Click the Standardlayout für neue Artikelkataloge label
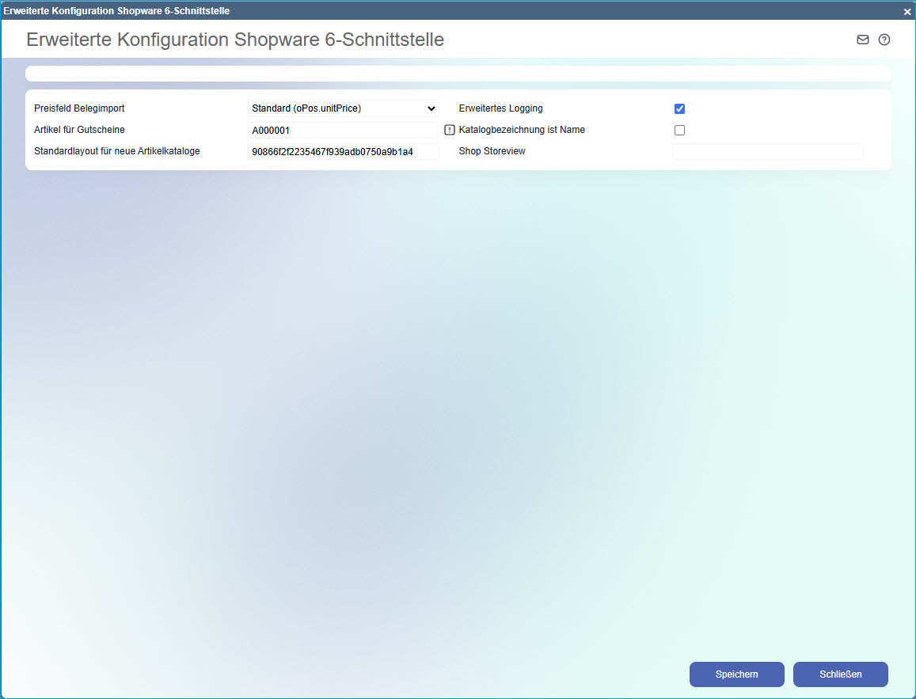This screenshot has height=699, width=916. click(117, 151)
